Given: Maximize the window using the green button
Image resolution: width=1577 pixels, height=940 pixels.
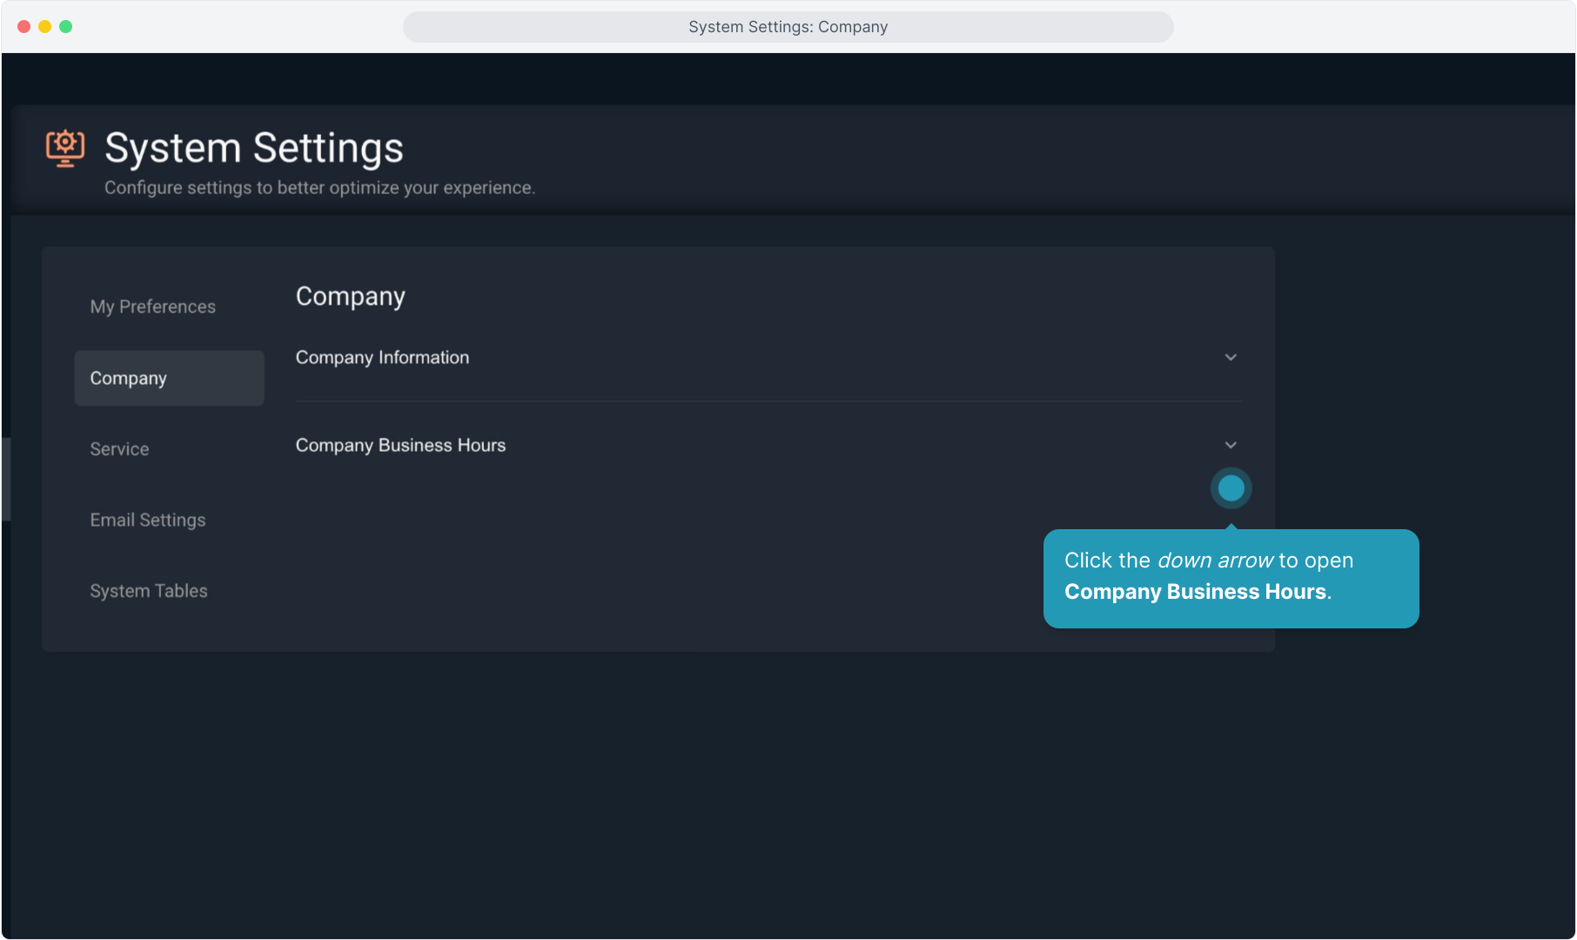Looking at the screenshot, I should 66,27.
